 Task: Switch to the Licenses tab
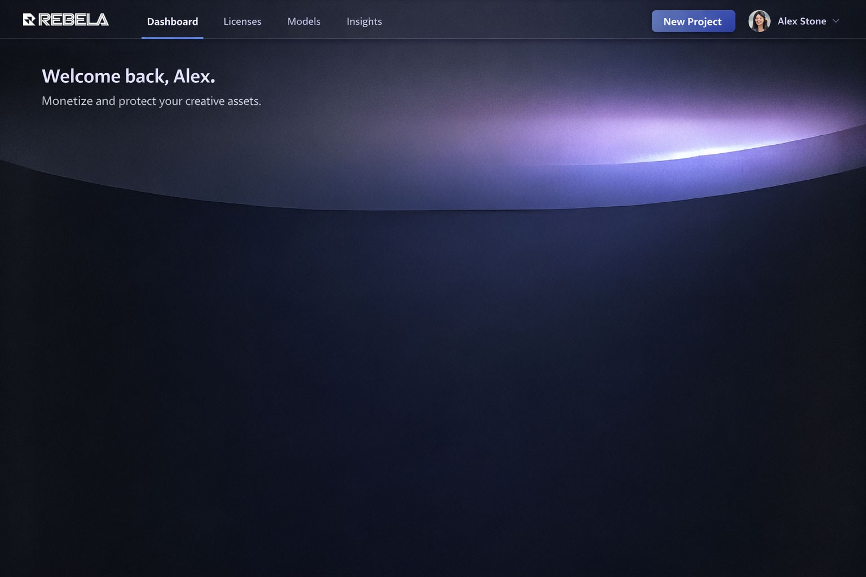click(242, 21)
